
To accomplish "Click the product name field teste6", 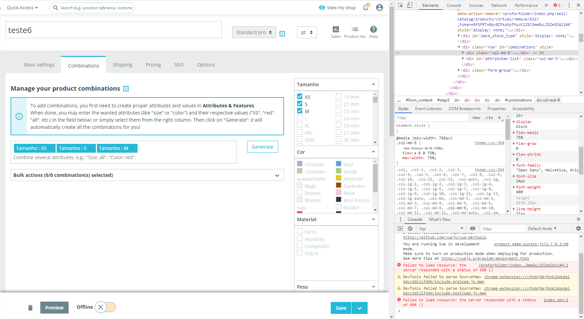I will tap(114, 30).
